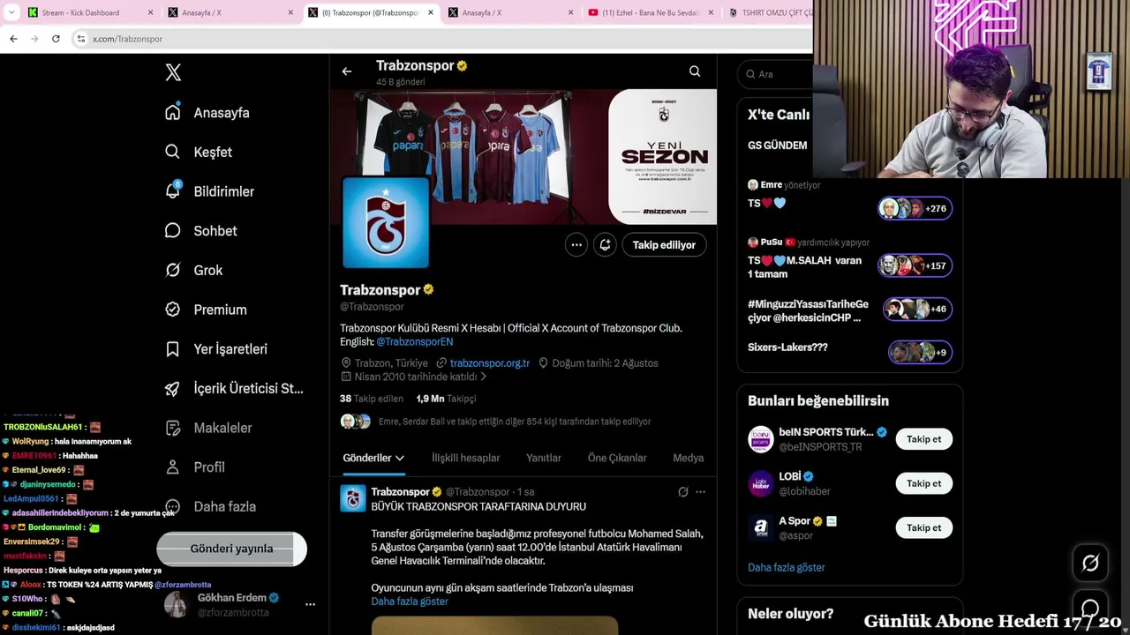Screen dimensions: 1130x635
Task: Switch to İlişkili hesaplar tab
Action: click(x=466, y=458)
